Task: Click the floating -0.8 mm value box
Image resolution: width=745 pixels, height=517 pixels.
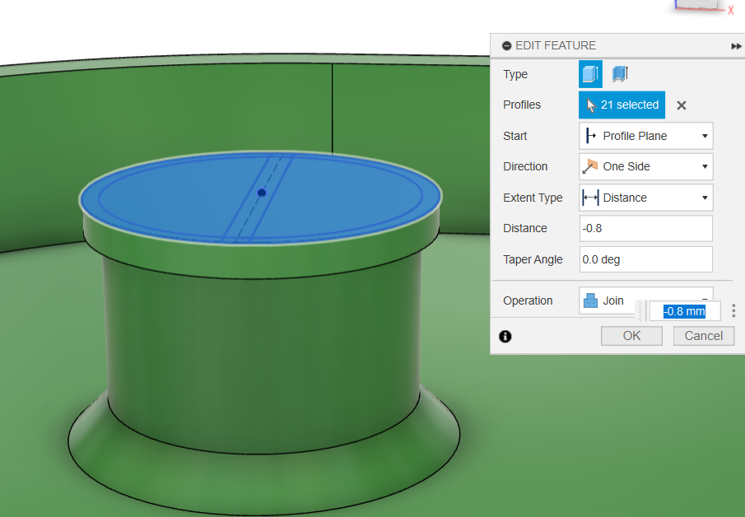Action: pos(684,311)
